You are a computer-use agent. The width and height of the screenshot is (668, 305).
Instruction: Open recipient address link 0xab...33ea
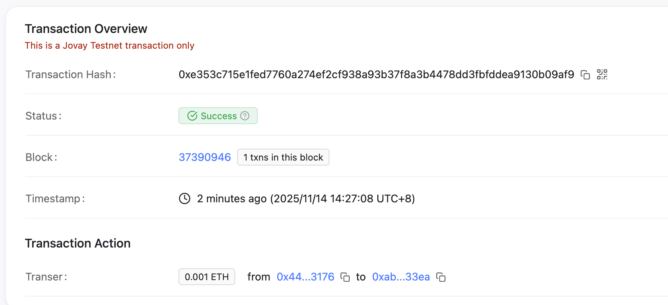click(x=401, y=277)
